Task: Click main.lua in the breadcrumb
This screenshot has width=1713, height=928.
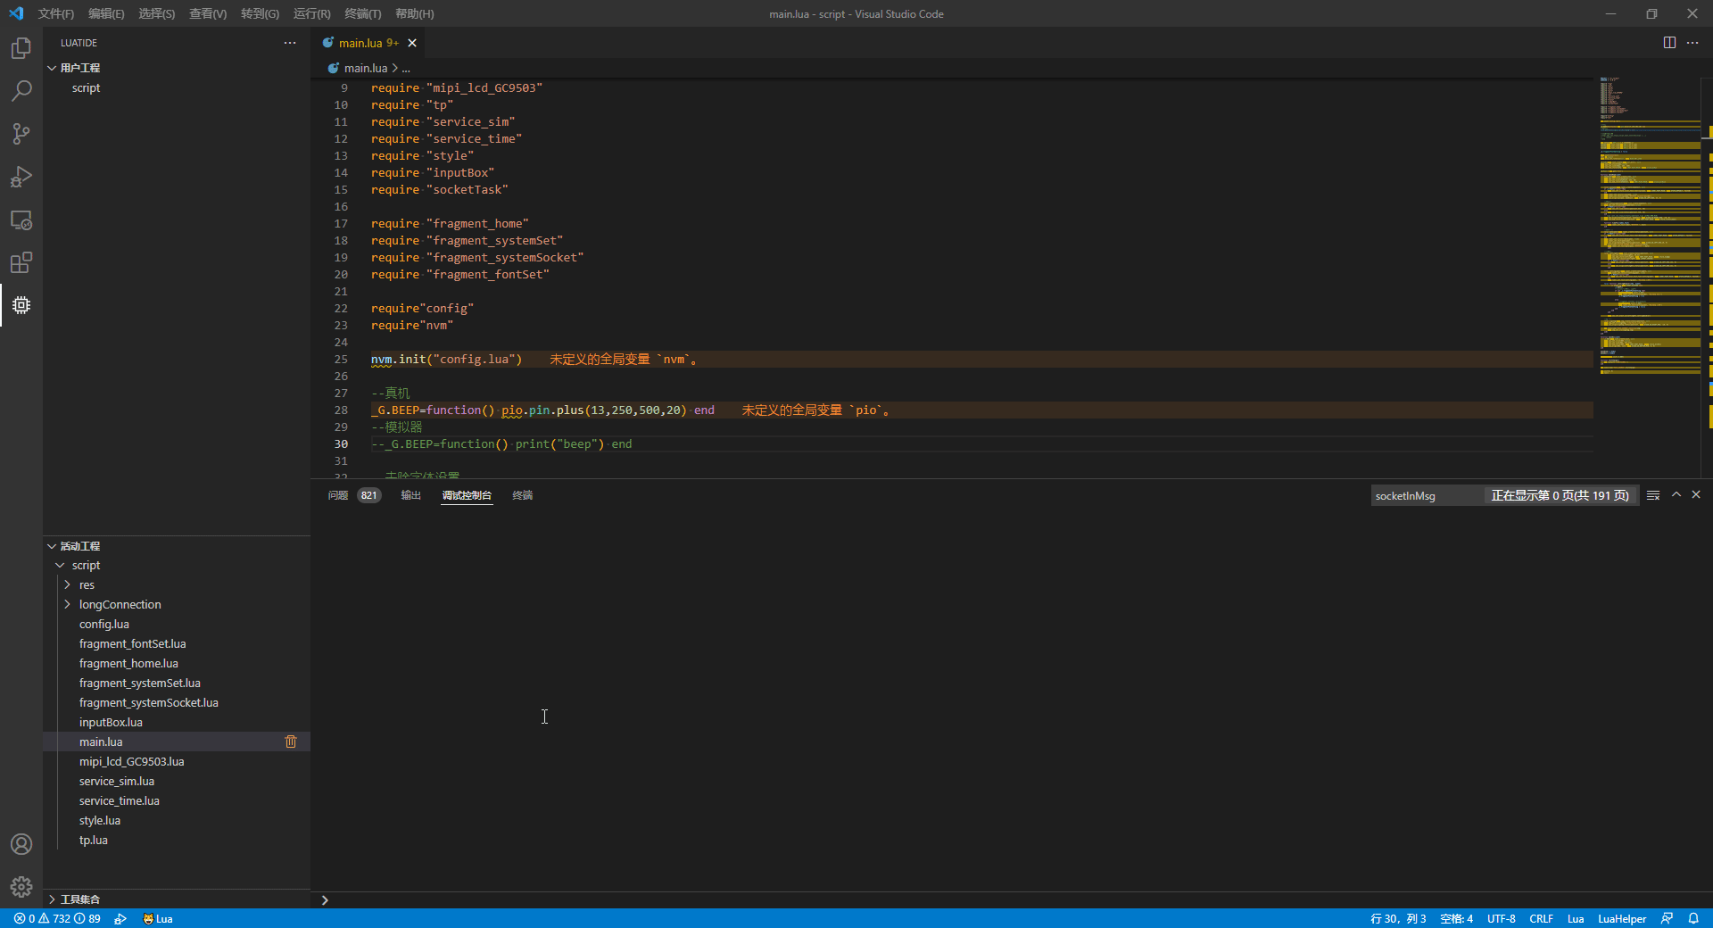Action: click(366, 68)
